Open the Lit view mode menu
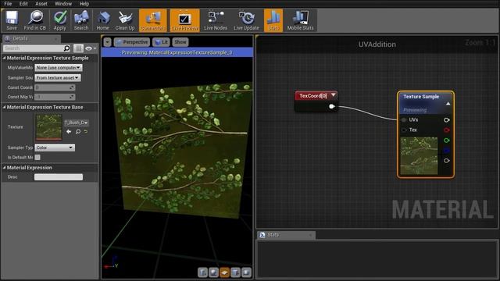The height and width of the screenshot is (281, 500). 162,42
